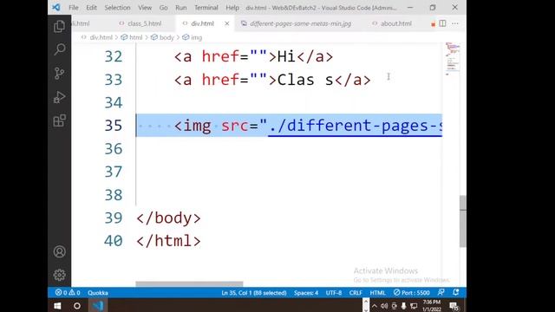
Task: Open the Action Center notifications icon
Action: tap(454, 306)
